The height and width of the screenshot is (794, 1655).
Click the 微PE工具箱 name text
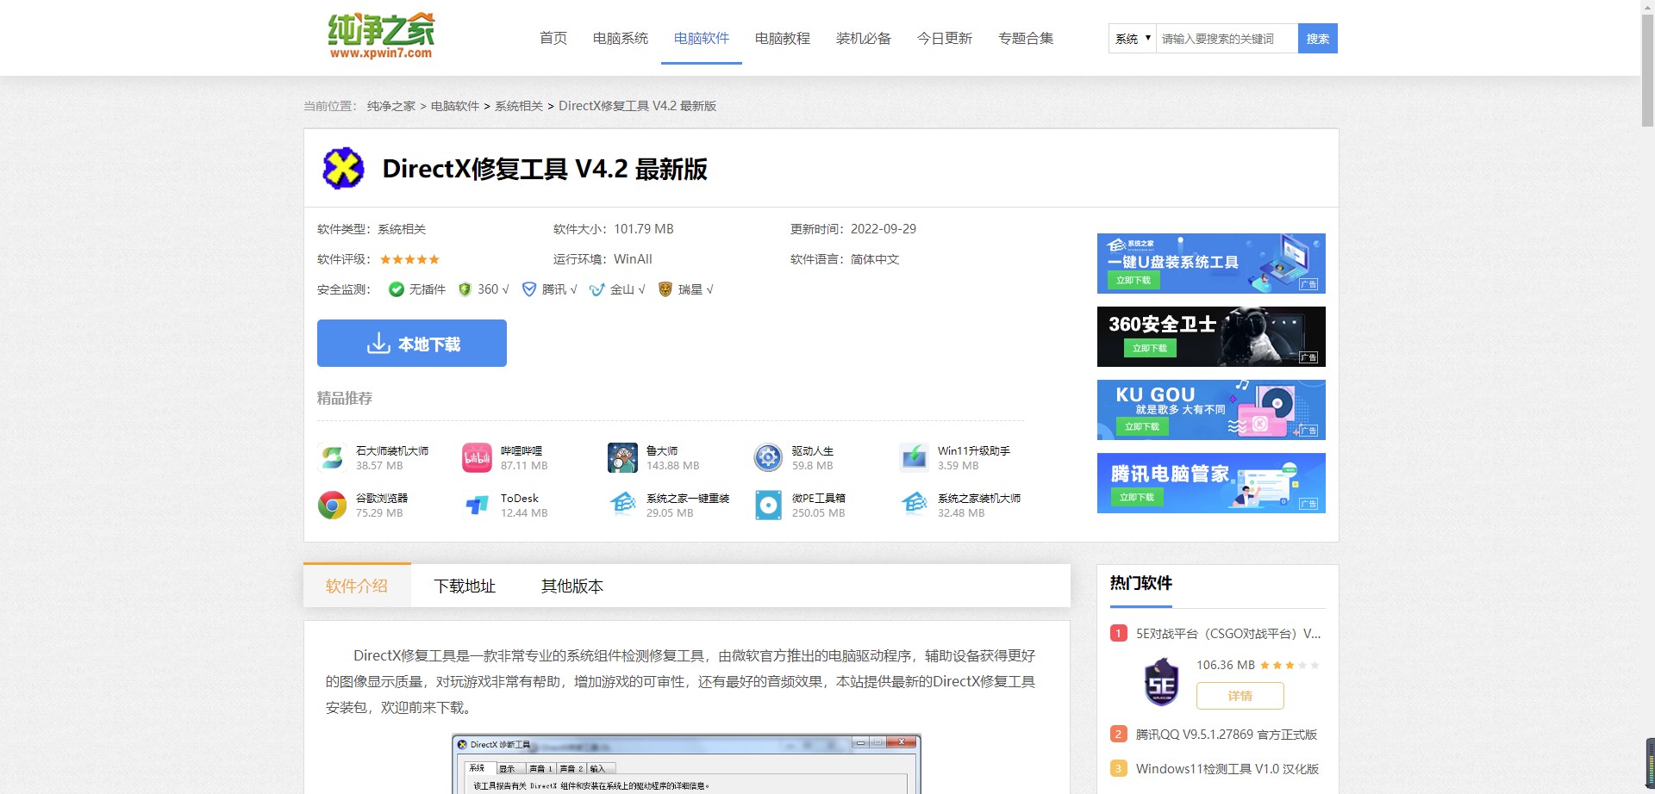click(819, 498)
